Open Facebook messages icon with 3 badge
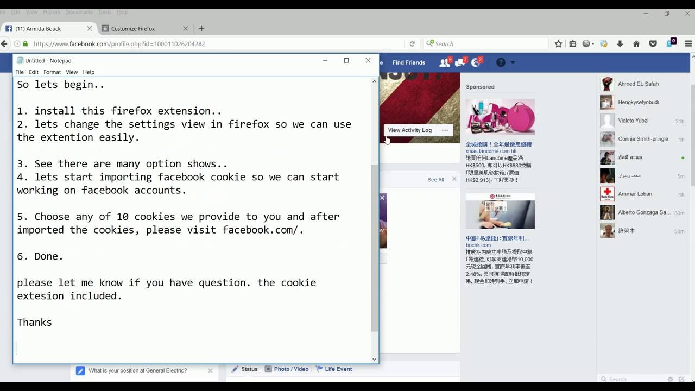The width and height of the screenshot is (695, 391). pyautogui.click(x=460, y=62)
